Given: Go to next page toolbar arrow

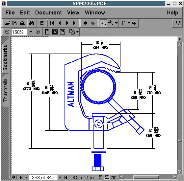Looking at the screenshot, I should [x=67, y=23].
